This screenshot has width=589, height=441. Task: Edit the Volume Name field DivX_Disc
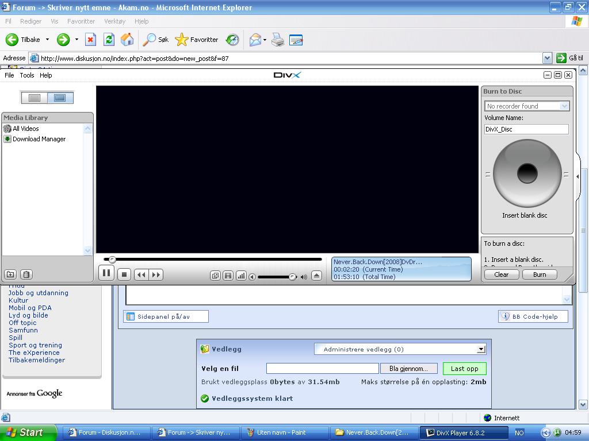(526, 129)
